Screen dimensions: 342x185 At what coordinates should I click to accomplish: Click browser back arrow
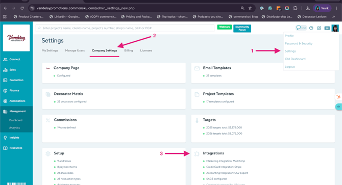[x=6, y=8]
